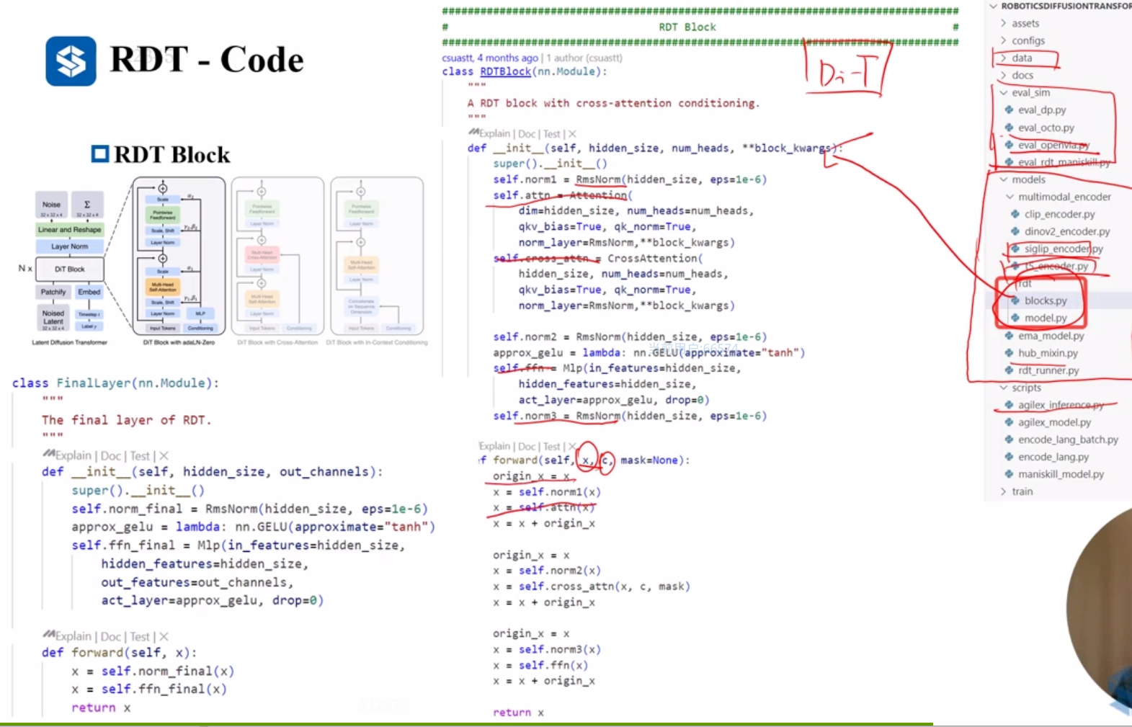Dismiss code lens with X above FinalLayer forward

click(164, 636)
